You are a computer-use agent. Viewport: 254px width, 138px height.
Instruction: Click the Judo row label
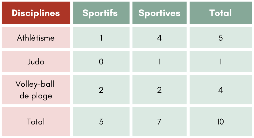click(x=36, y=62)
